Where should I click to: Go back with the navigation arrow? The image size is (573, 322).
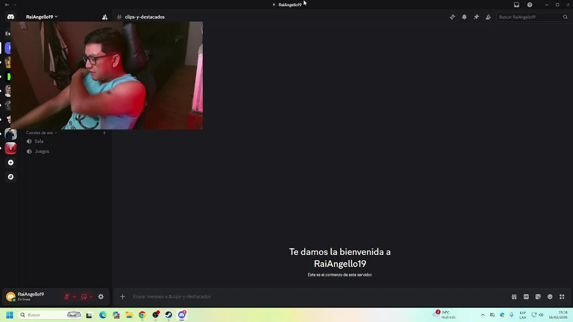(x=7, y=4)
